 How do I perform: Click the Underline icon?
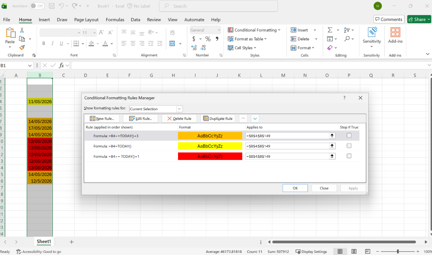(61, 43)
